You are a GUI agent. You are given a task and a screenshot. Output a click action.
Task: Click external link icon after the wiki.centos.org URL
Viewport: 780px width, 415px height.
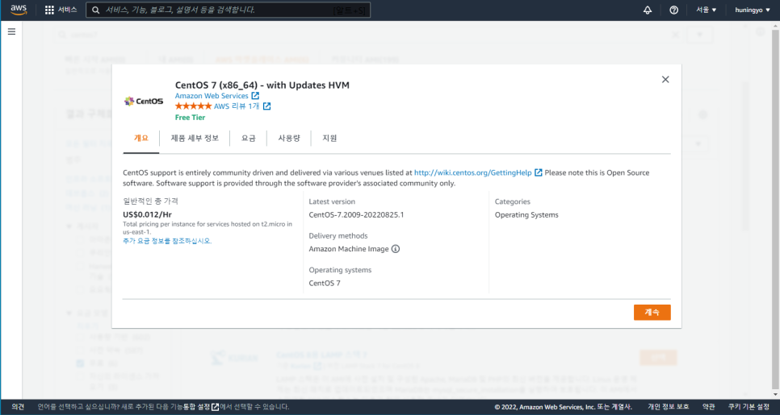click(539, 172)
